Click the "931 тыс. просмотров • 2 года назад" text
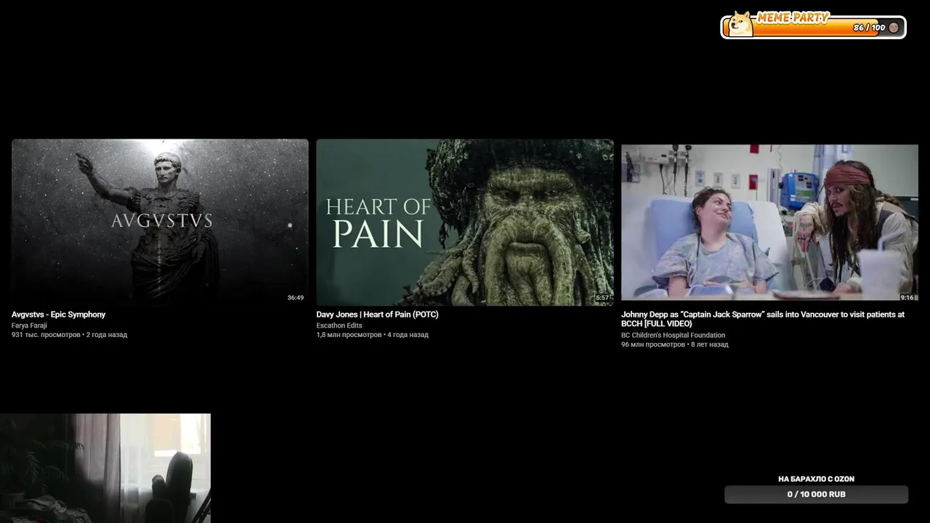 click(x=69, y=335)
